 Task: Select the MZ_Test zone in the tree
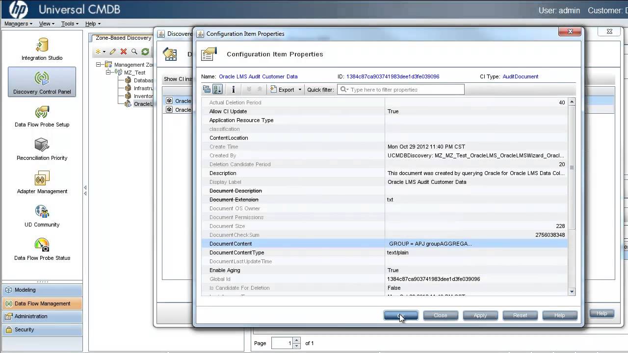tap(134, 73)
